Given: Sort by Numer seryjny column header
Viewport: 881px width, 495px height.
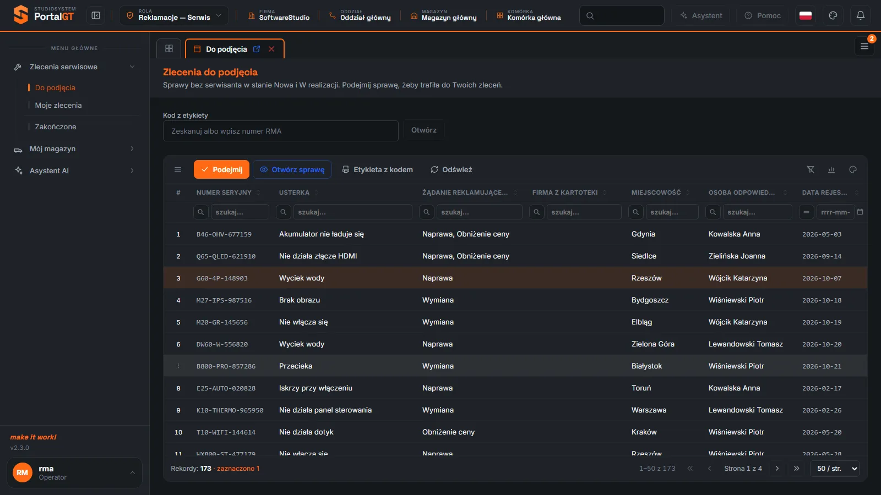Looking at the screenshot, I should [224, 193].
